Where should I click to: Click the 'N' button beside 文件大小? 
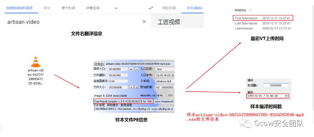tap(137, 87)
